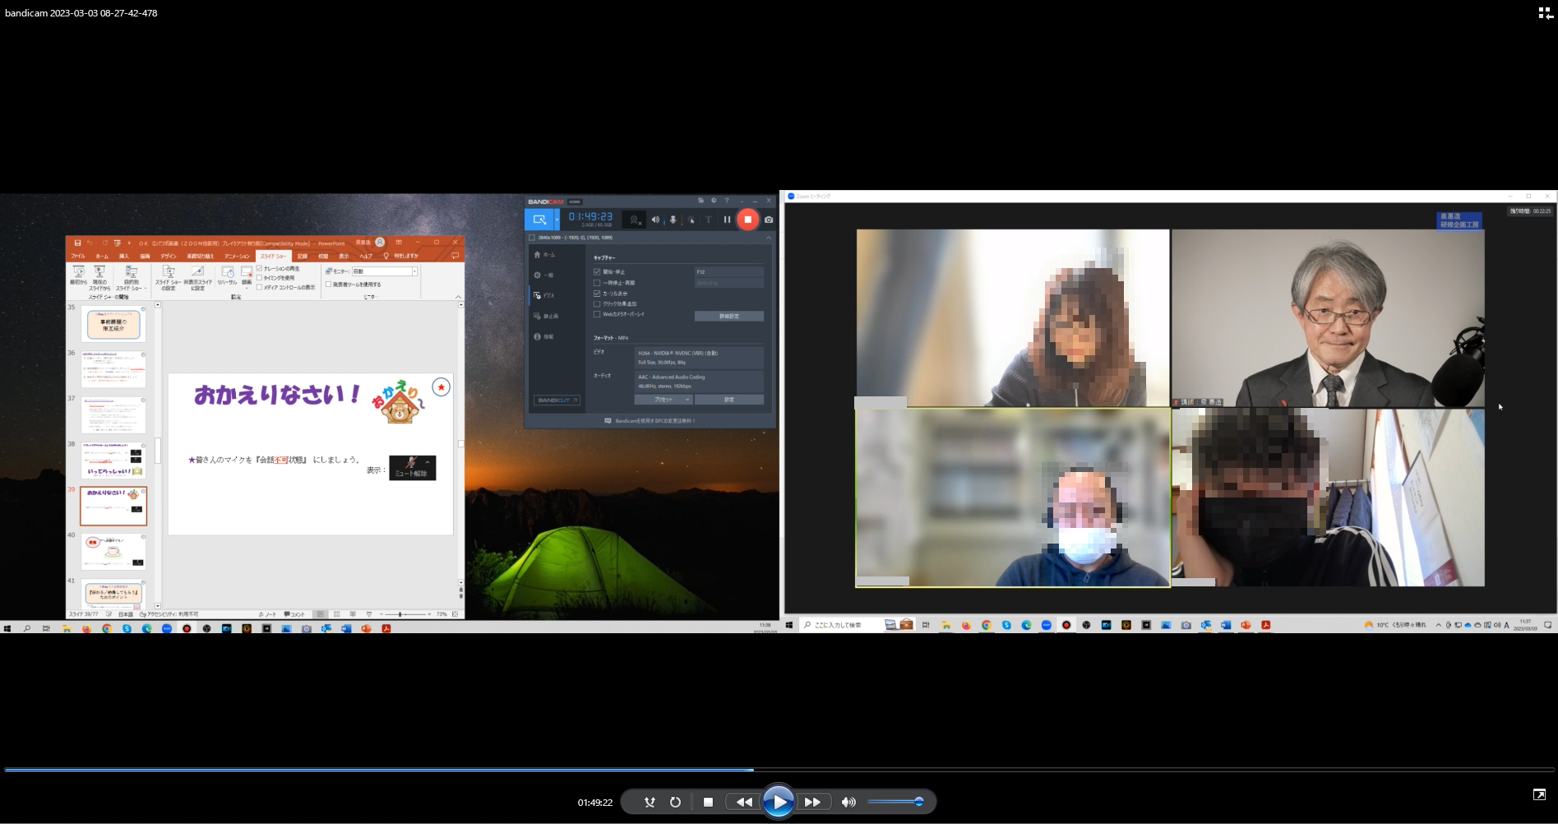Mute the media player volume
The image size is (1558, 824).
(x=848, y=802)
